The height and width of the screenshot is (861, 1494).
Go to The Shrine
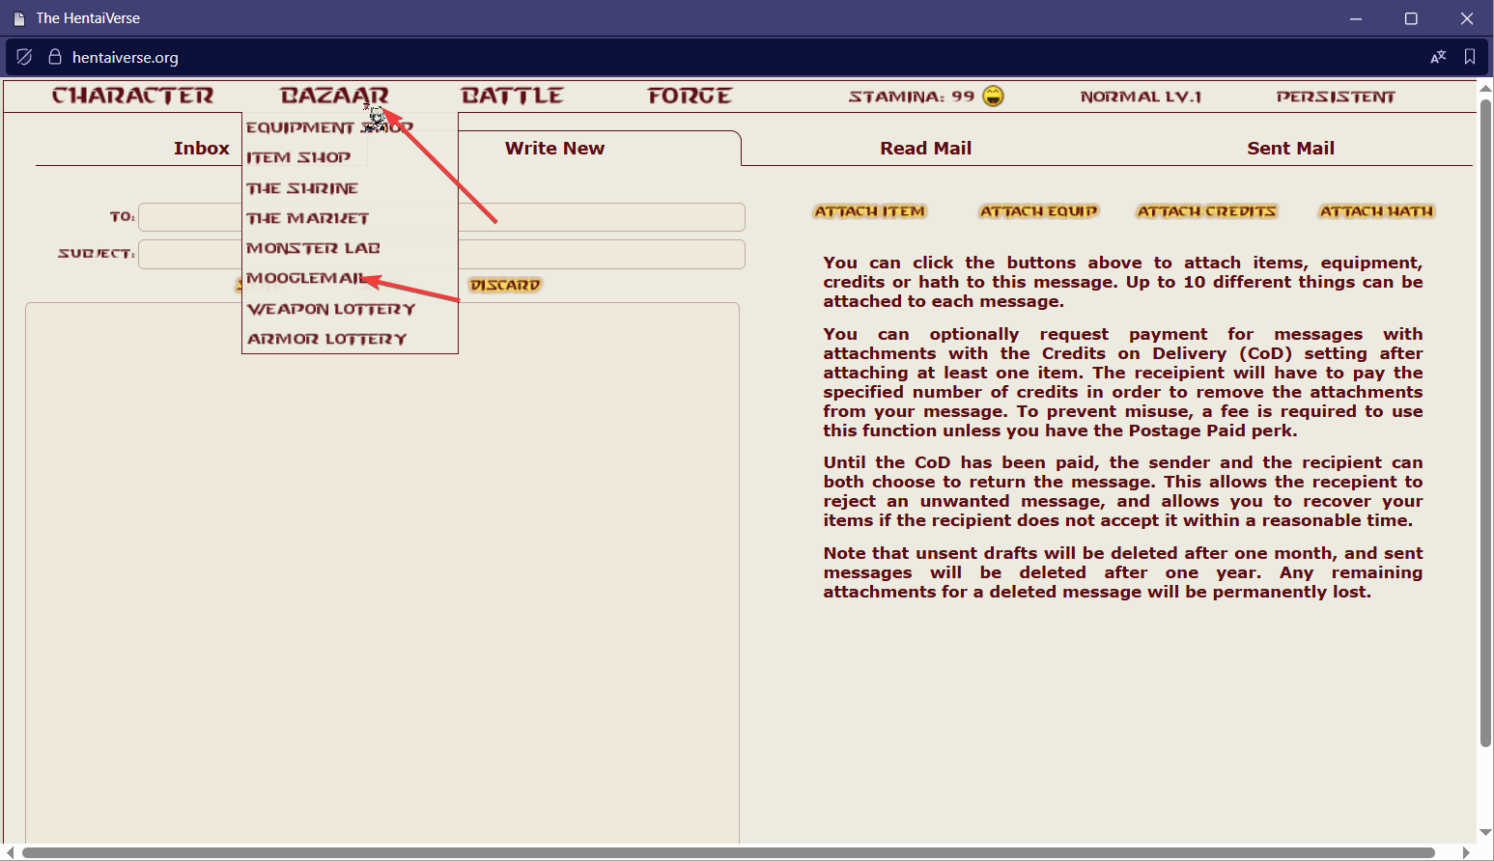pos(302,188)
